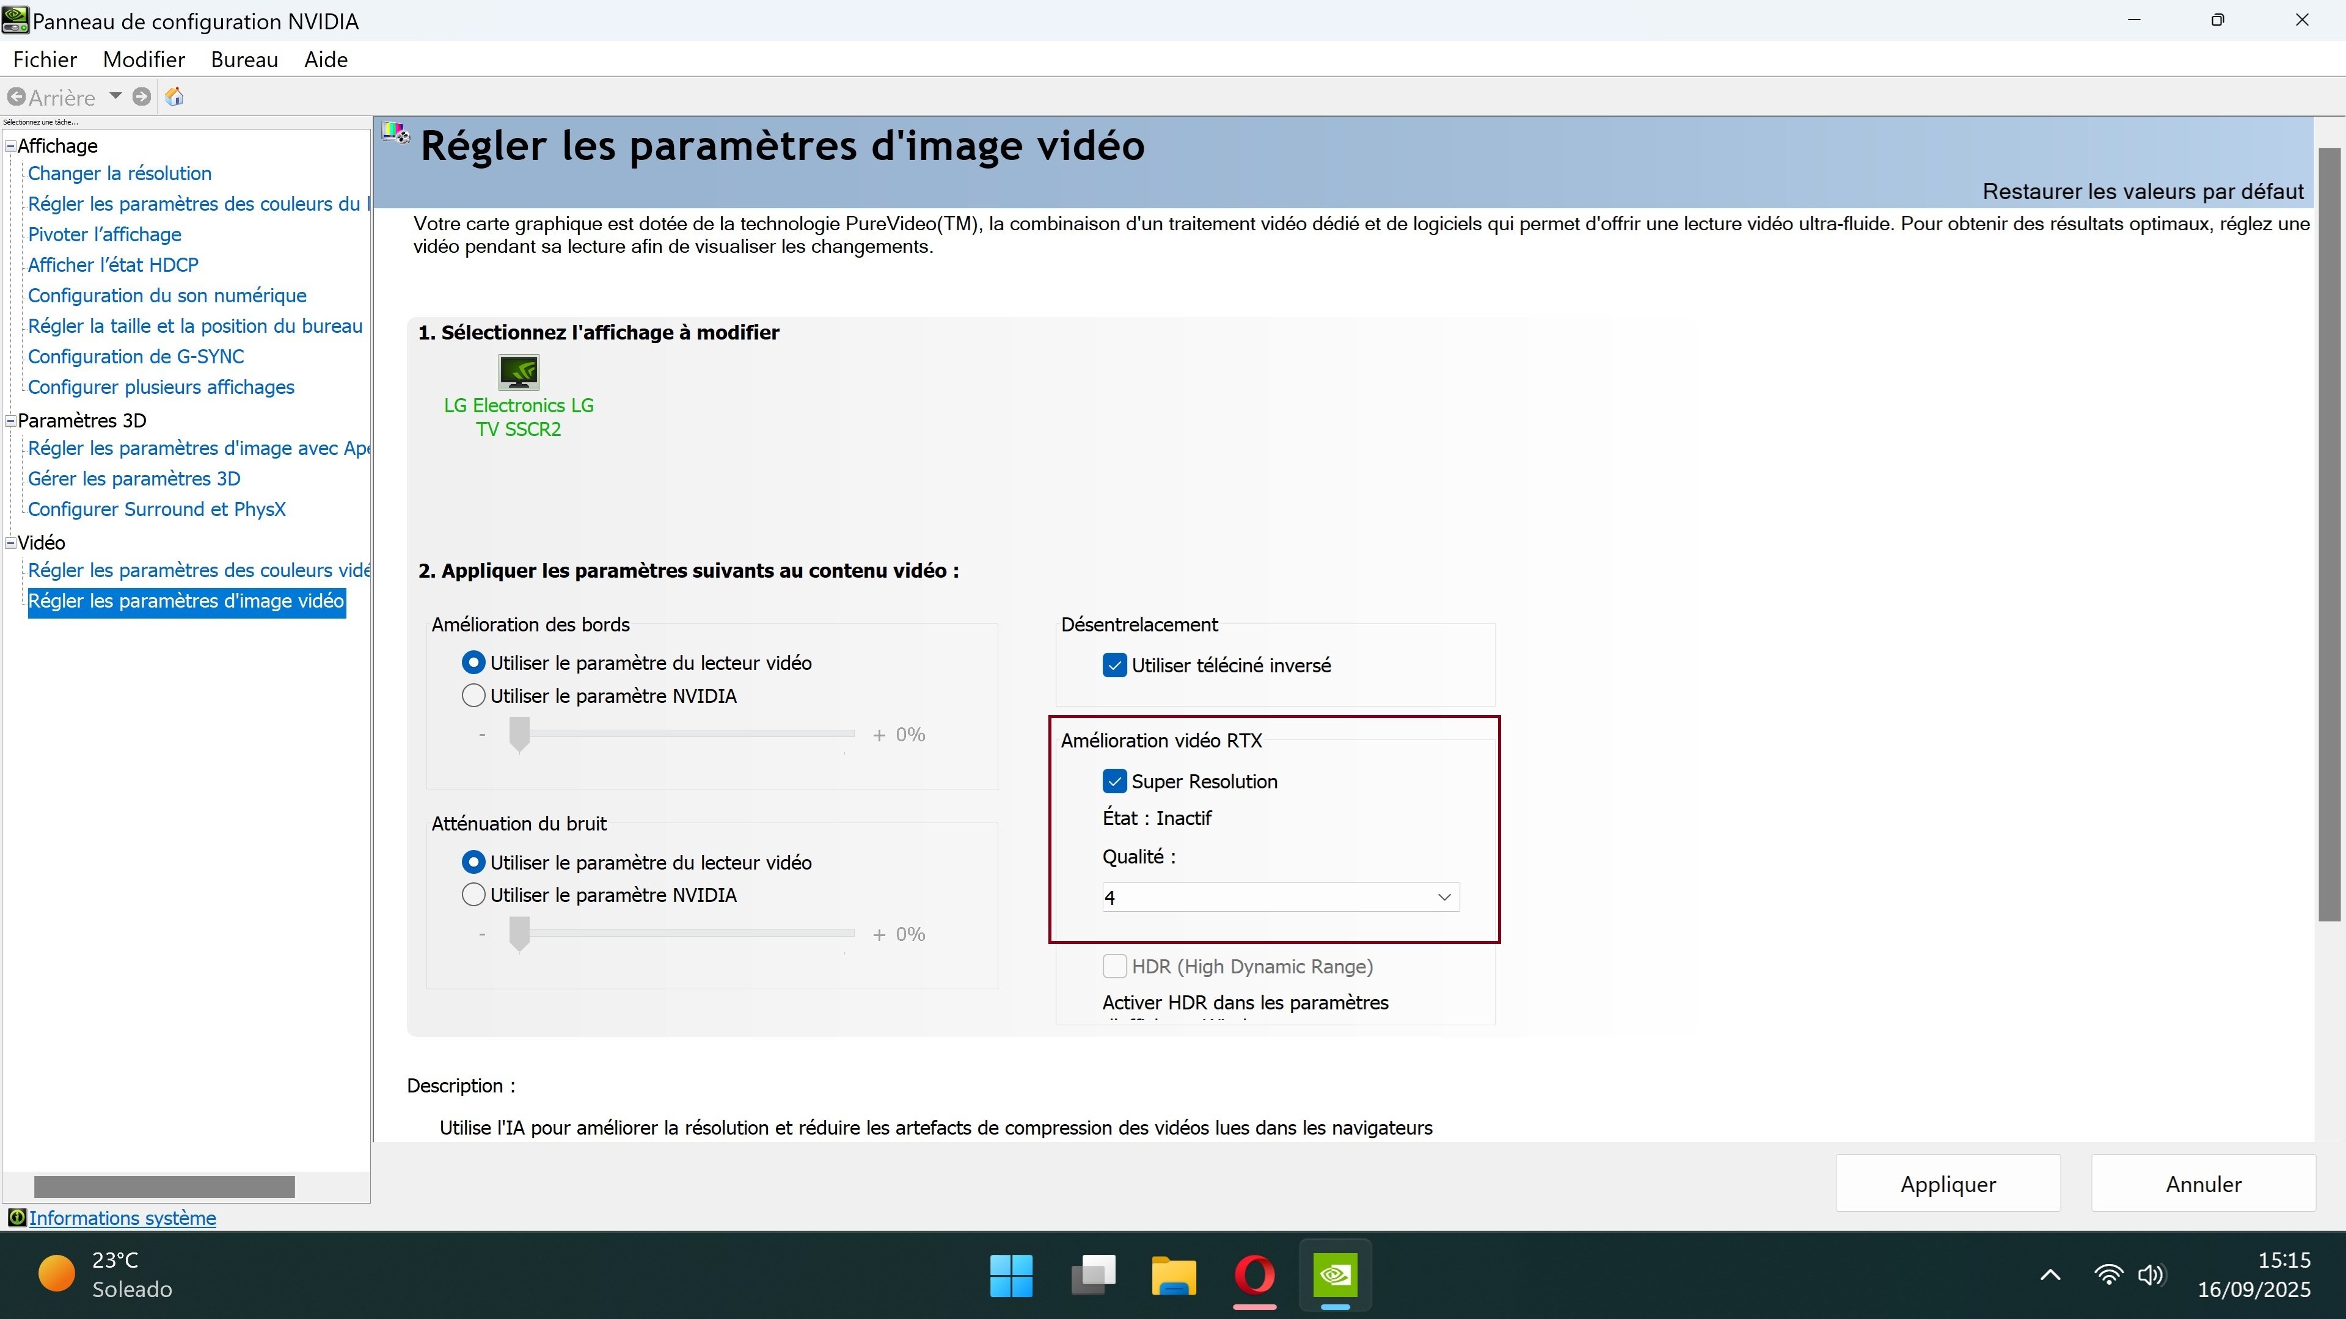Go to Home via house icon
Screen dimensions: 2346x1319
click(175, 96)
